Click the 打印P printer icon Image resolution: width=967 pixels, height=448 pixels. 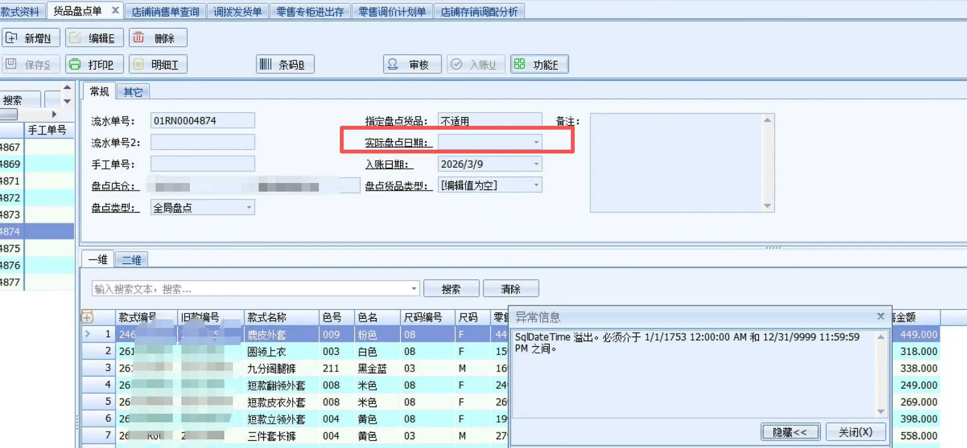coord(75,64)
